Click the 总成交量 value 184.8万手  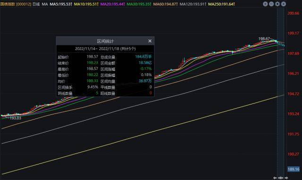pyautogui.click(x=143, y=57)
